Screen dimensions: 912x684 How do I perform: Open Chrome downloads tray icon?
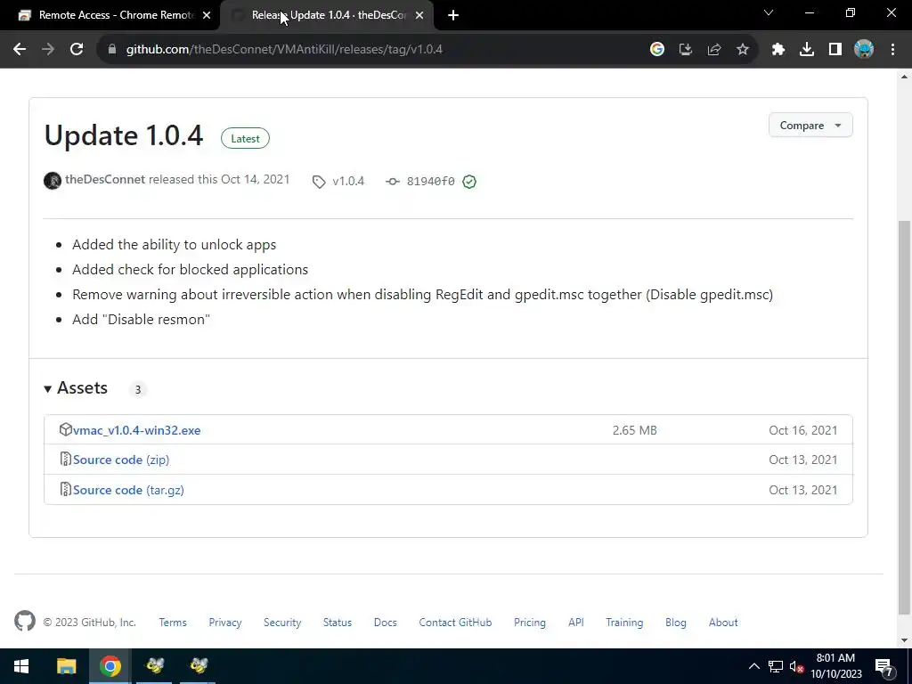click(x=807, y=50)
